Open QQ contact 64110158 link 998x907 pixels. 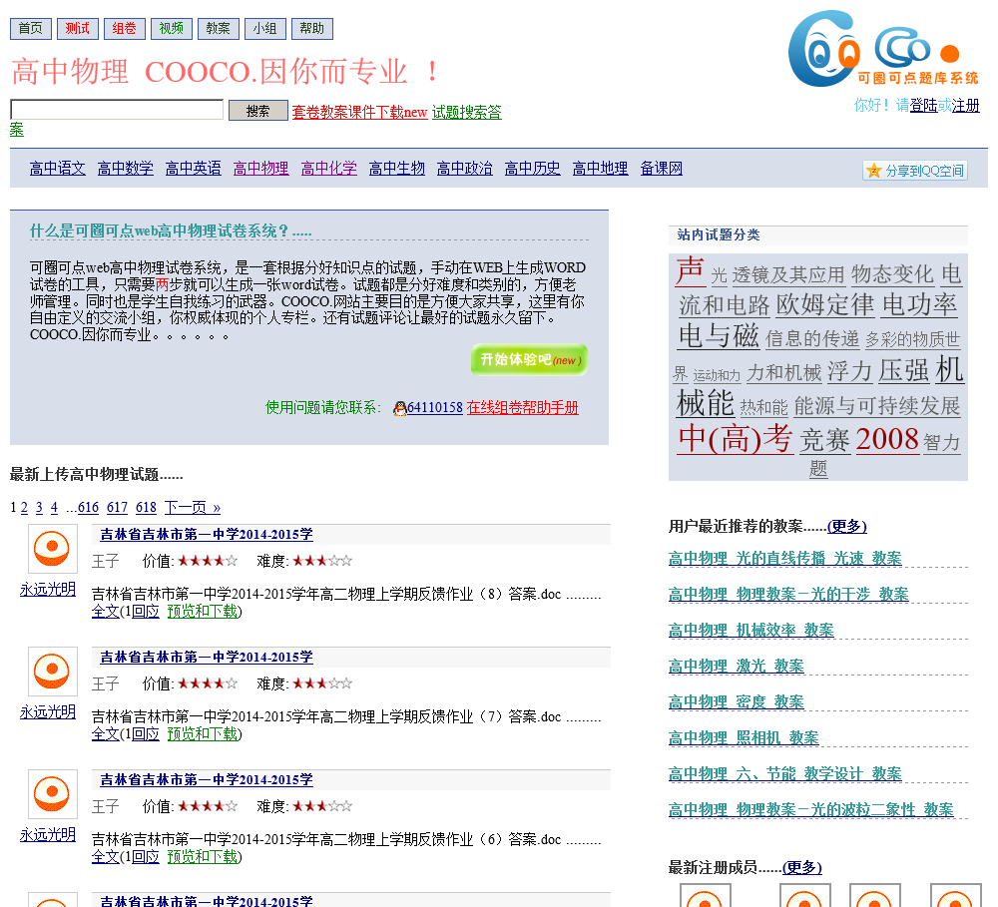click(435, 408)
